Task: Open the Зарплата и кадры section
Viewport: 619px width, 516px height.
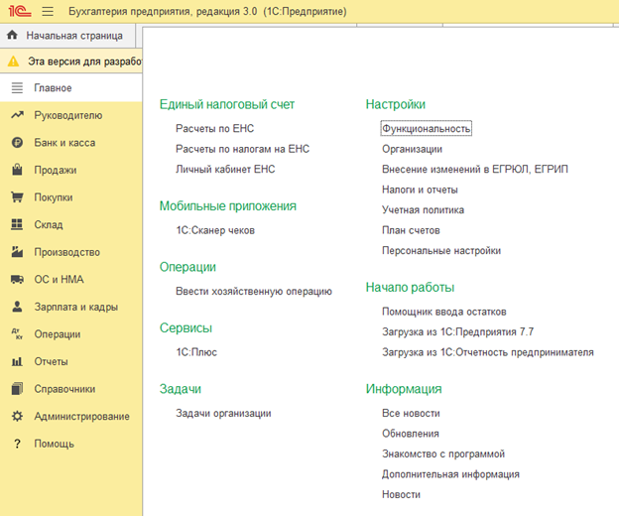Action: (x=71, y=307)
